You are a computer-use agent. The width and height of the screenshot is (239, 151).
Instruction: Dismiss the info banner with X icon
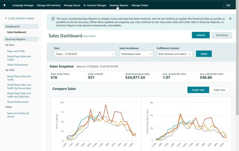point(230,19)
